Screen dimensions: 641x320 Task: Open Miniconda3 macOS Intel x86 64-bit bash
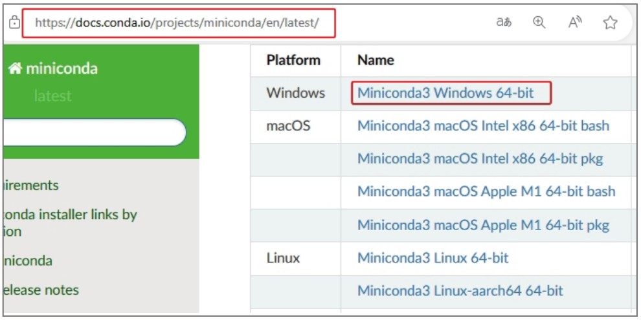483,125
